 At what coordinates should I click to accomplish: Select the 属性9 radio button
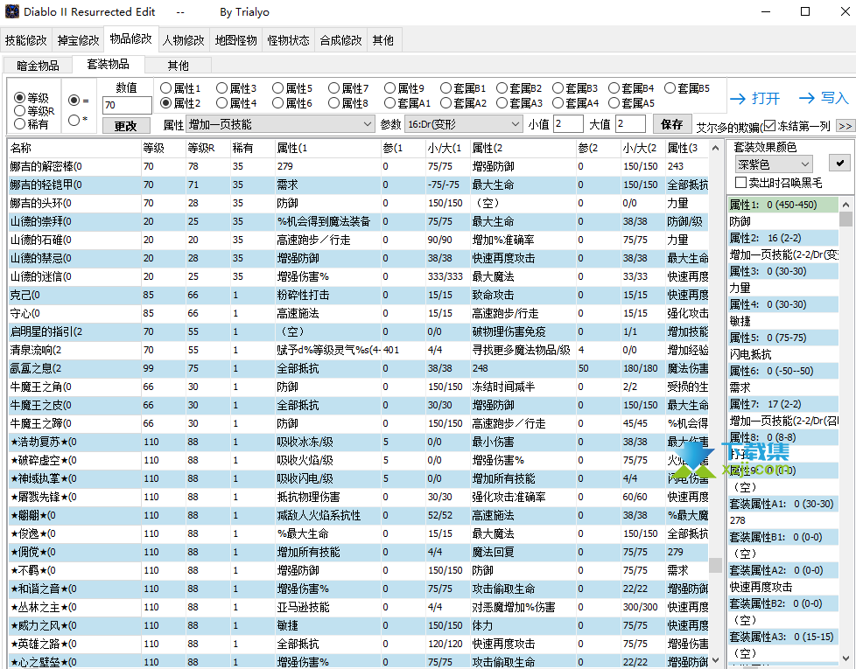click(x=389, y=87)
